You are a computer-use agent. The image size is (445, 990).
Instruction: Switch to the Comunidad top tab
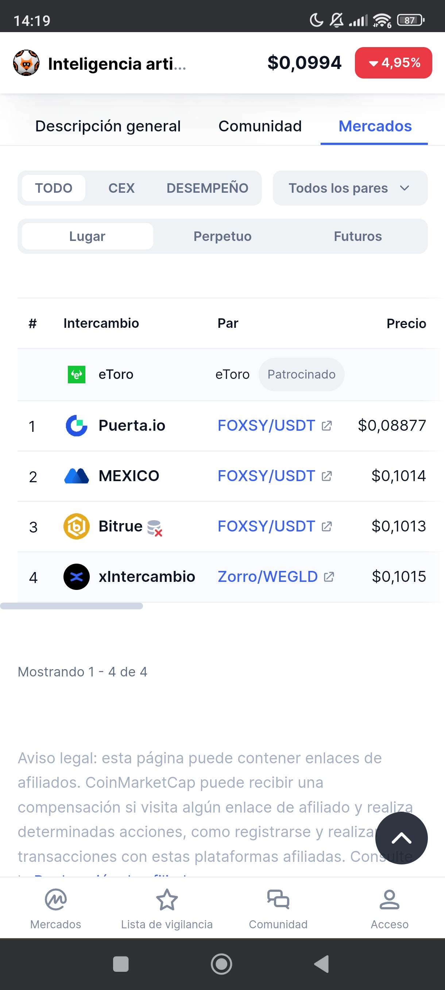[260, 126]
